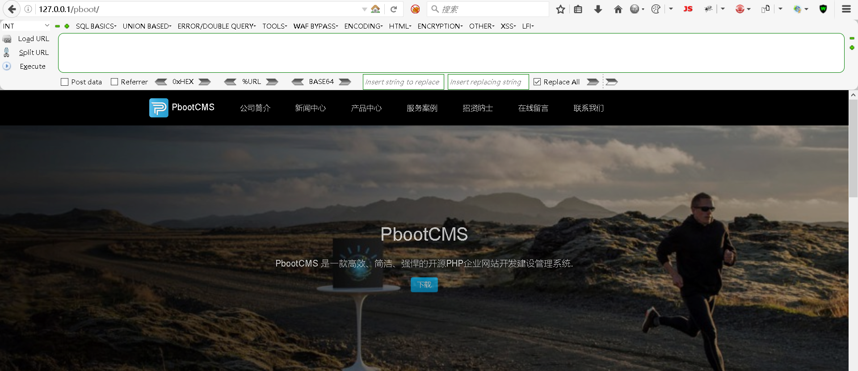Focus the Insert string to replace field

pos(403,82)
